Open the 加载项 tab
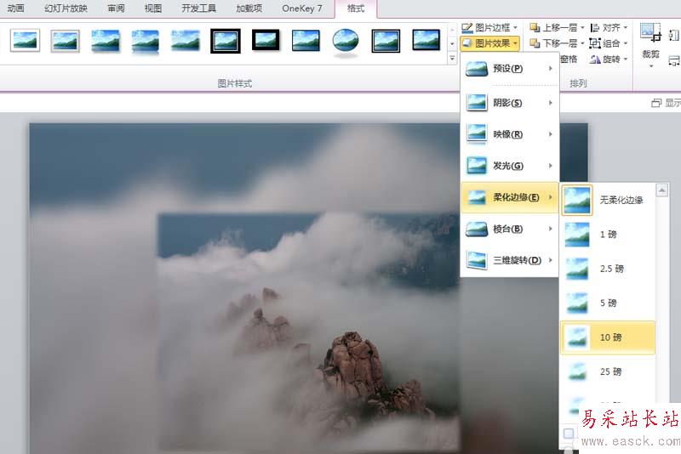Viewport: 681px width, 454px height. click(249, 9)
